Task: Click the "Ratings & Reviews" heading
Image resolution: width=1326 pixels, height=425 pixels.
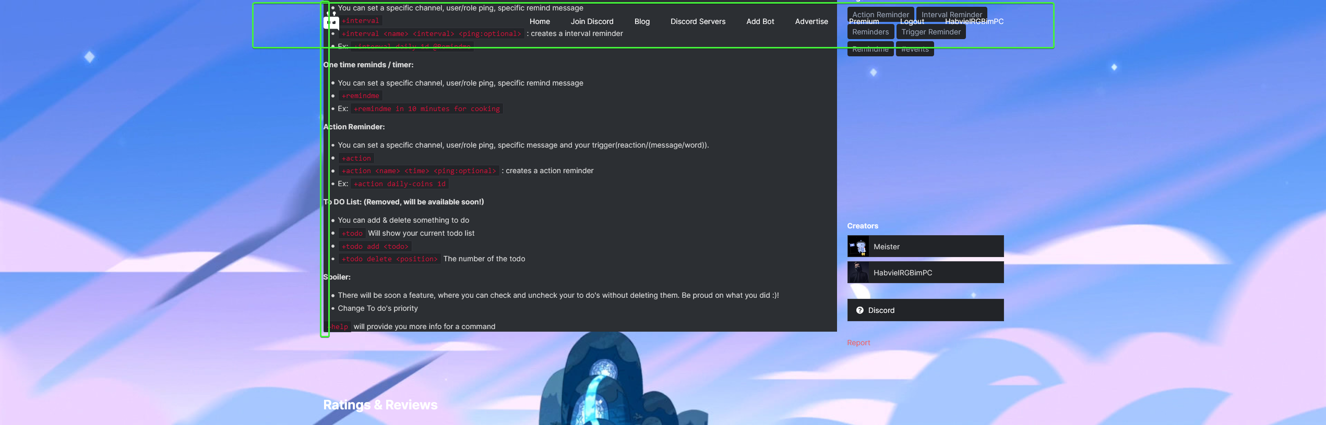Action: [x=380, y=405]
